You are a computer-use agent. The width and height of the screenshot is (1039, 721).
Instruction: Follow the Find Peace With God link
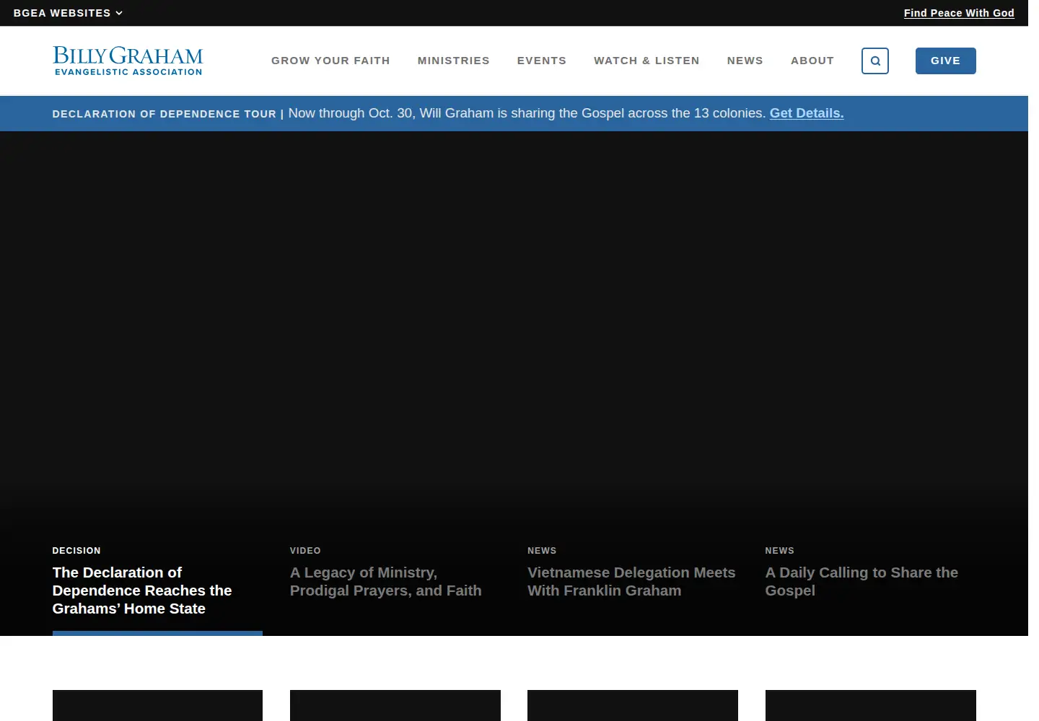(959, 13)
